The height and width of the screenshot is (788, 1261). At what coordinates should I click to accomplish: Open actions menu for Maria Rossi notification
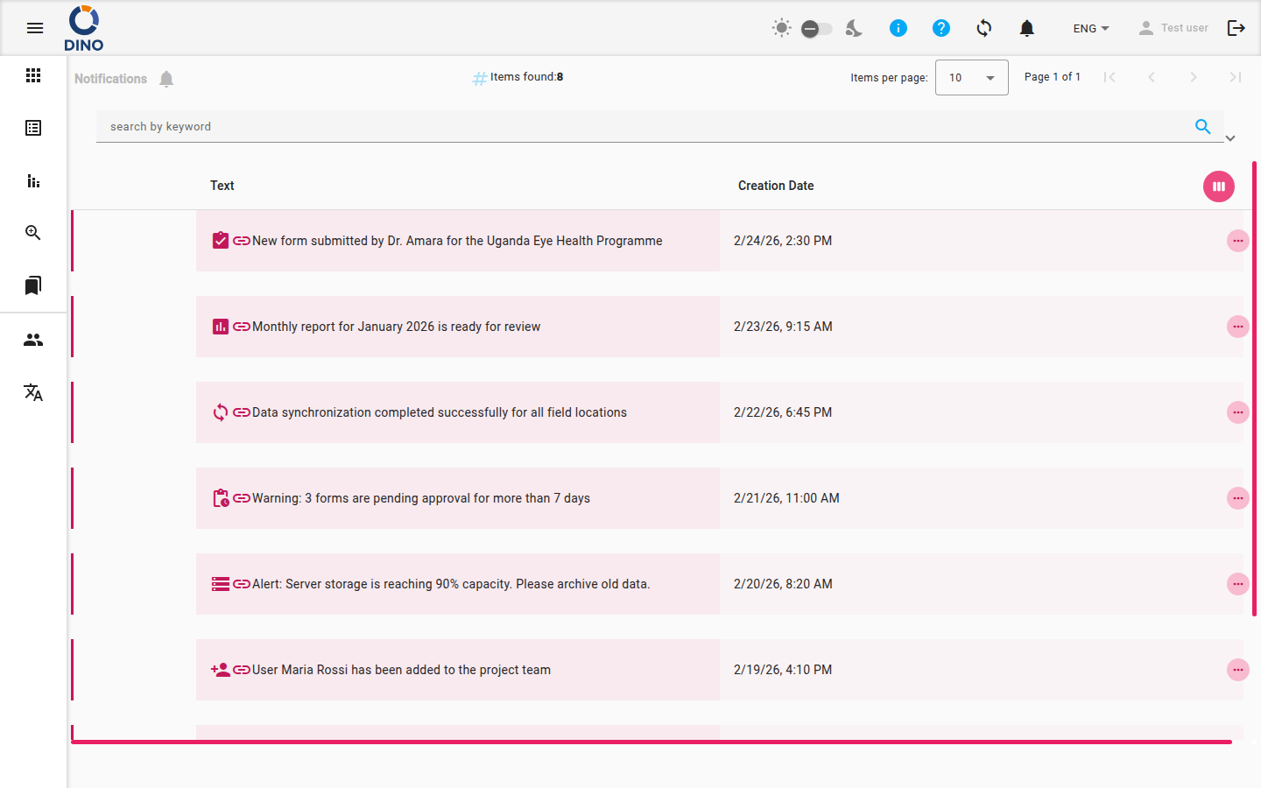coord(1237,670)
